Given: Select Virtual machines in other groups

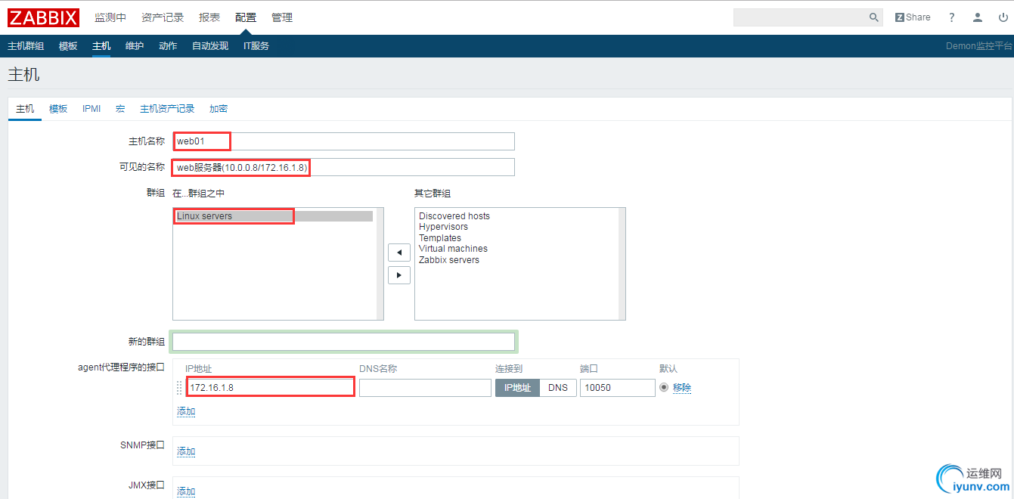Looking at the screenshot, I should (453, 249).
